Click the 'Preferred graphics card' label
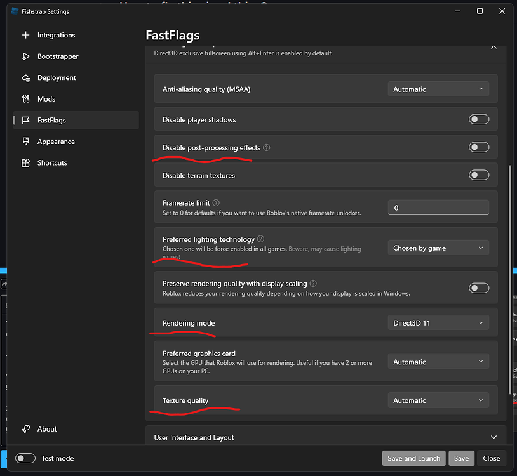 [x=199, y=354]
